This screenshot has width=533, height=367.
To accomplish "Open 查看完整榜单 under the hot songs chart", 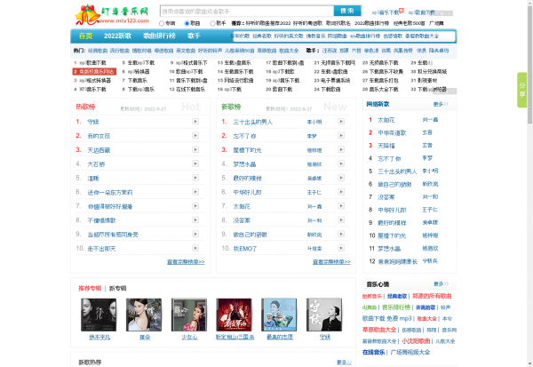I will coord(186,262).
